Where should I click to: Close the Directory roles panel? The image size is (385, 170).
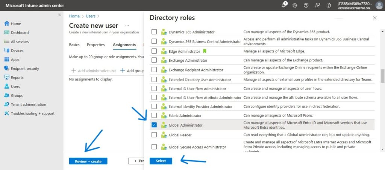coord(374,18)
